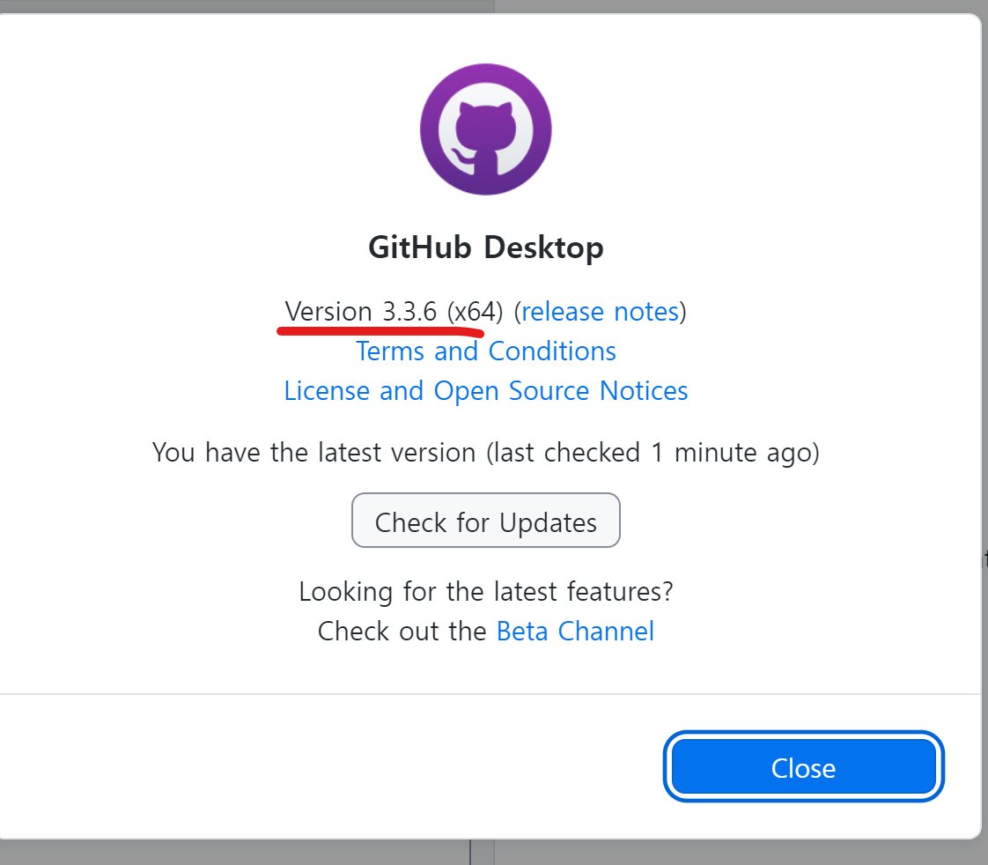Viewport: 988px width, 865px height.
Task: Click the underlined version 3.3.6 text
Action: pos(361,311)
